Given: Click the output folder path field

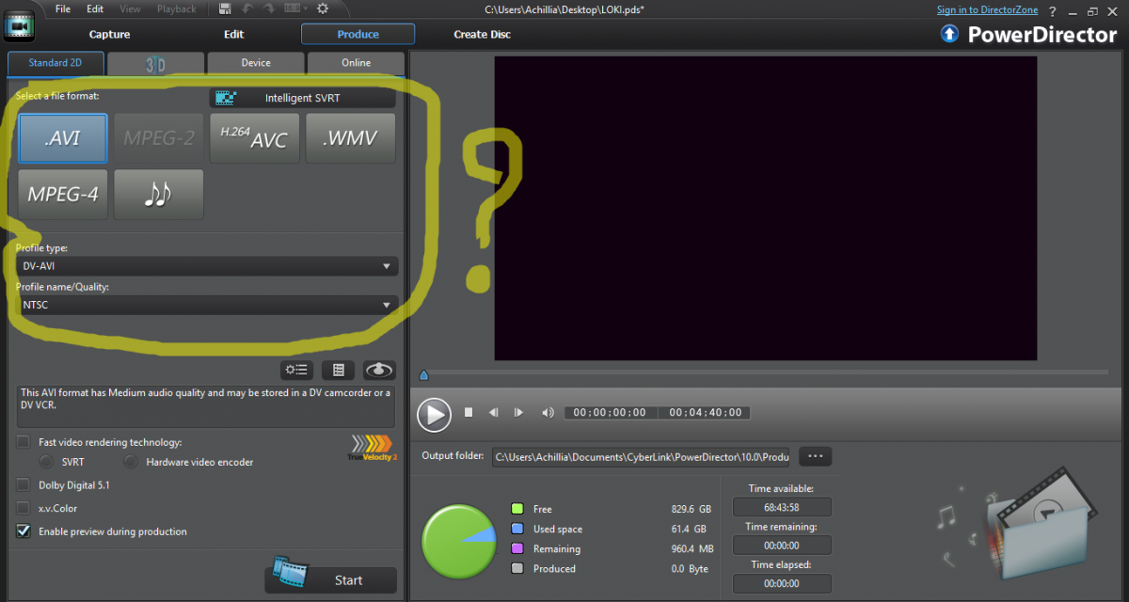Looking at the screenshot, I should pyautogui.click(x=642, y=456).
